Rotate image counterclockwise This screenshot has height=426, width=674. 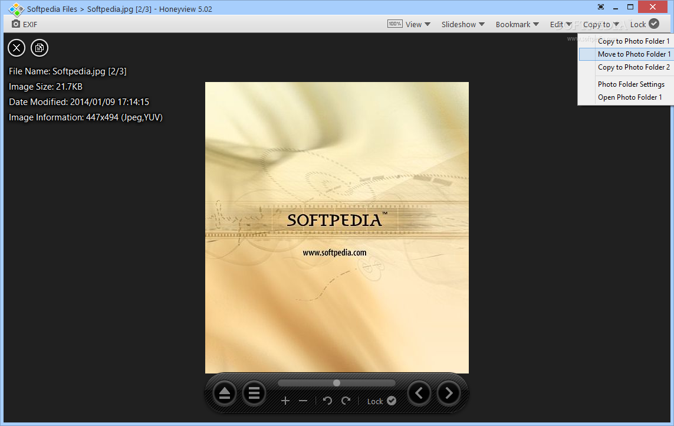[327, 401]
